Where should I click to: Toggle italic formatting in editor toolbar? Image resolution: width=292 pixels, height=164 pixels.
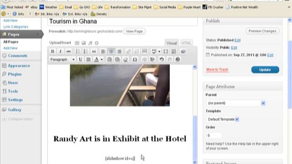60,51
